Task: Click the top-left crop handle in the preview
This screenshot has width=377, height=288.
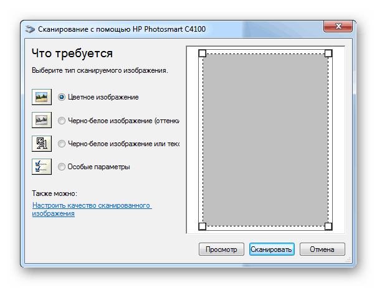Action: (202, 53)
